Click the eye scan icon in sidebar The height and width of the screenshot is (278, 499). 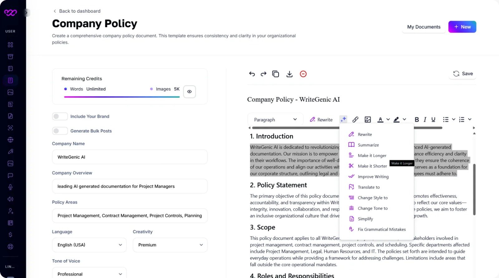click(10, 128)
